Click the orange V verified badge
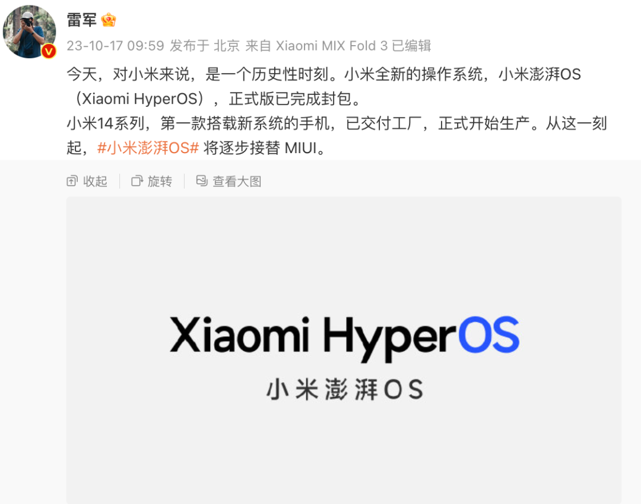Screen dimensions: 641x504 (49, 51)
